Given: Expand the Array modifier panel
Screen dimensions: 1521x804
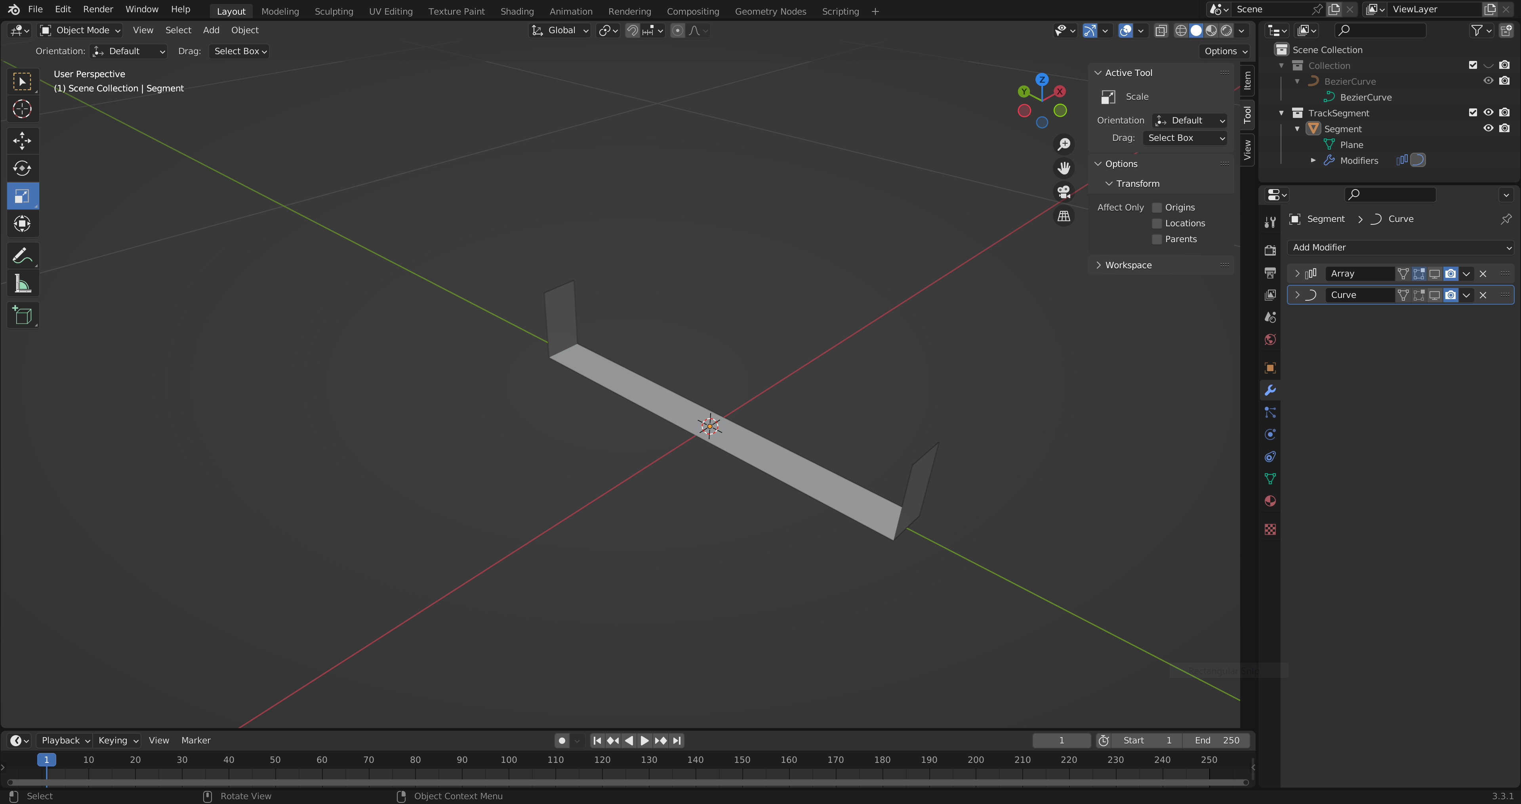Looking at the screenshot, I should pyautogui.click(x=1297, y=274).
